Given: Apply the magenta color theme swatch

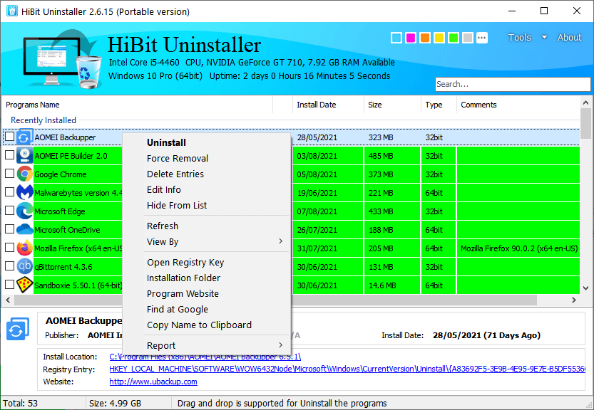Looking at the screenshot, I should (411, 38).
